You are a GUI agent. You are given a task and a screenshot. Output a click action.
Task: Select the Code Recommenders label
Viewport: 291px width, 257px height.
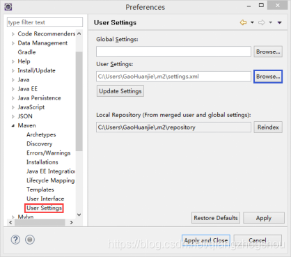point(47,33)
